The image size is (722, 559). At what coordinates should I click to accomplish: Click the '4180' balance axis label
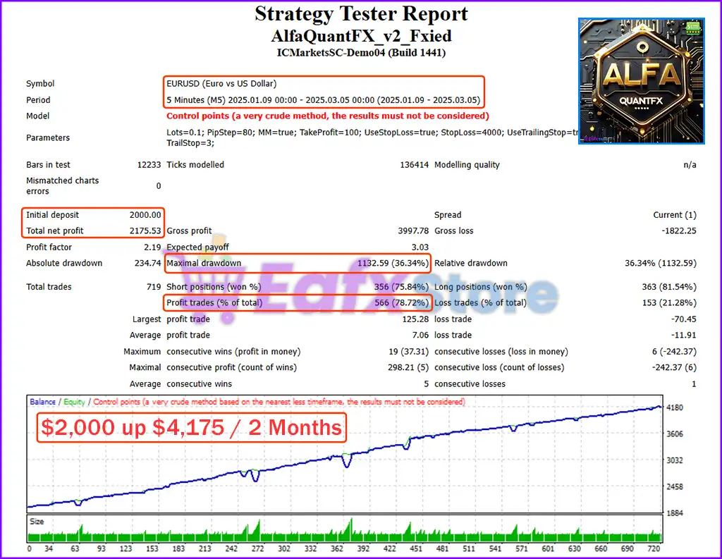click(x=675, y=407)
